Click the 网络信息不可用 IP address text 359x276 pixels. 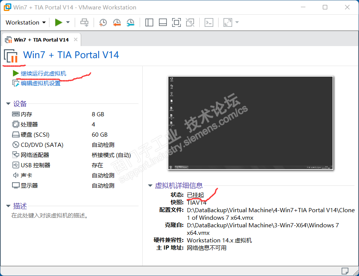[x=206, y=248]
